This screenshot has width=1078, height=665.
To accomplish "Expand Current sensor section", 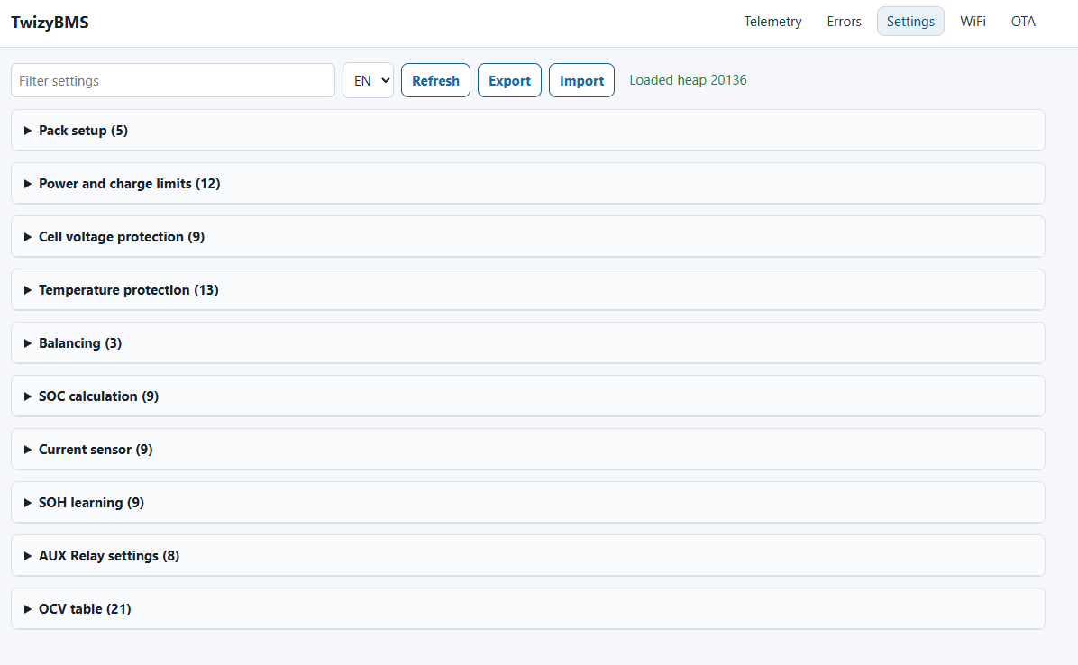I will tap(528, 450).
